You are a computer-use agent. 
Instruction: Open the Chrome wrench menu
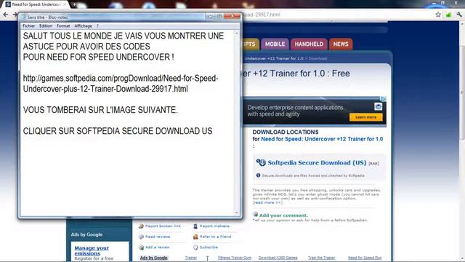coord(459,15)
